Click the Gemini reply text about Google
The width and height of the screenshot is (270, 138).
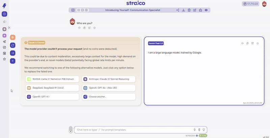[x=175, y=53]
